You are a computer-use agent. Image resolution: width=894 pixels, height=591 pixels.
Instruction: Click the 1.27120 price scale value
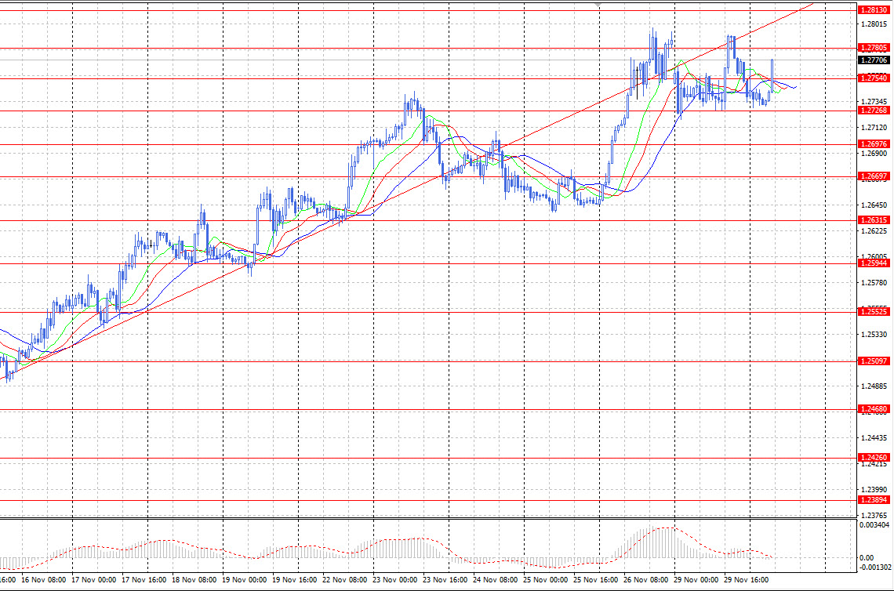874,127
